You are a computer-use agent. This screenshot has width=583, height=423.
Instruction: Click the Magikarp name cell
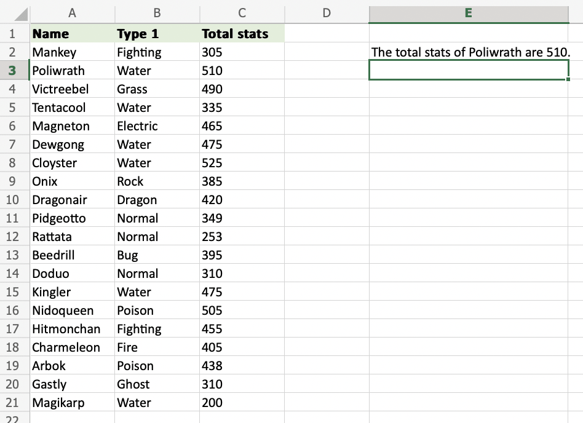tap(72, 403)
